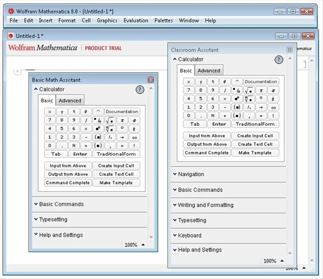
Task: Click the pi symbol in Basic Math Assistant
Action: (122, 120)
